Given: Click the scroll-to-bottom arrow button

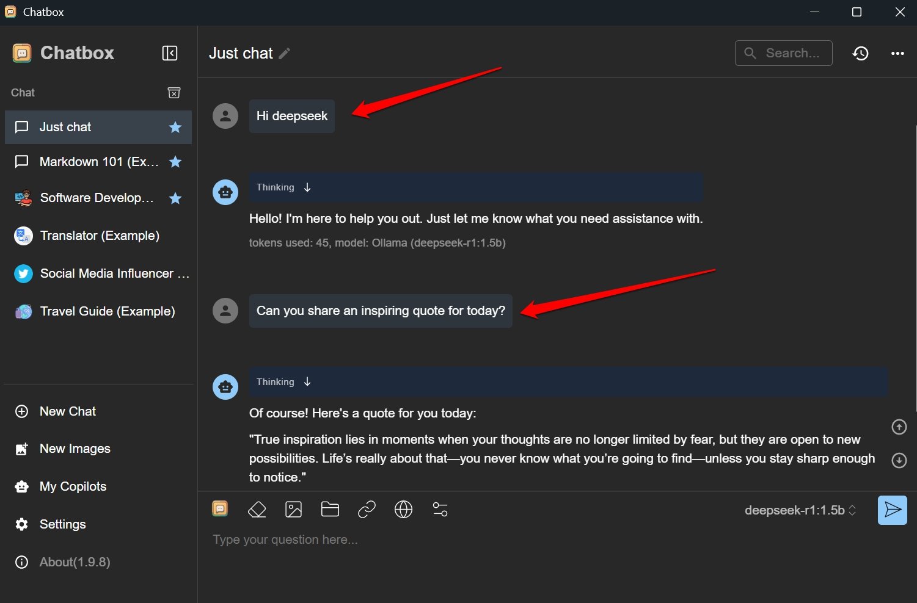Looking at the screenshot, I should (899, 460).
